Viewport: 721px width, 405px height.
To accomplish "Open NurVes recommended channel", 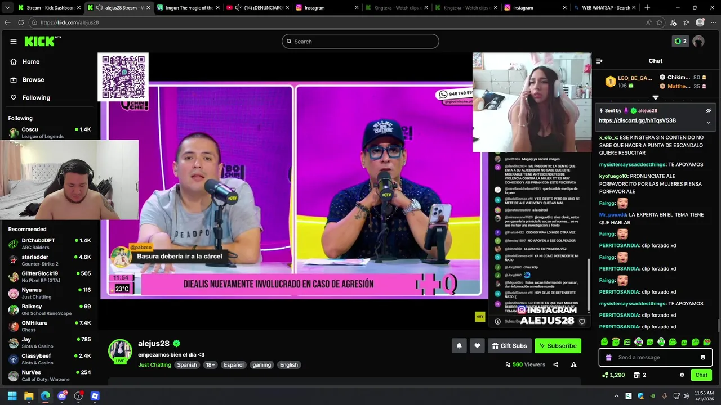I will tap(50, 376).
